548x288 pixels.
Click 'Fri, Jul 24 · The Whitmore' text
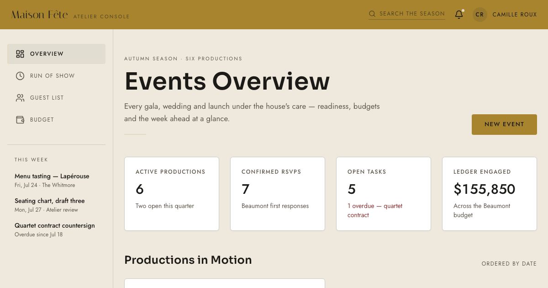coord(45,185)
